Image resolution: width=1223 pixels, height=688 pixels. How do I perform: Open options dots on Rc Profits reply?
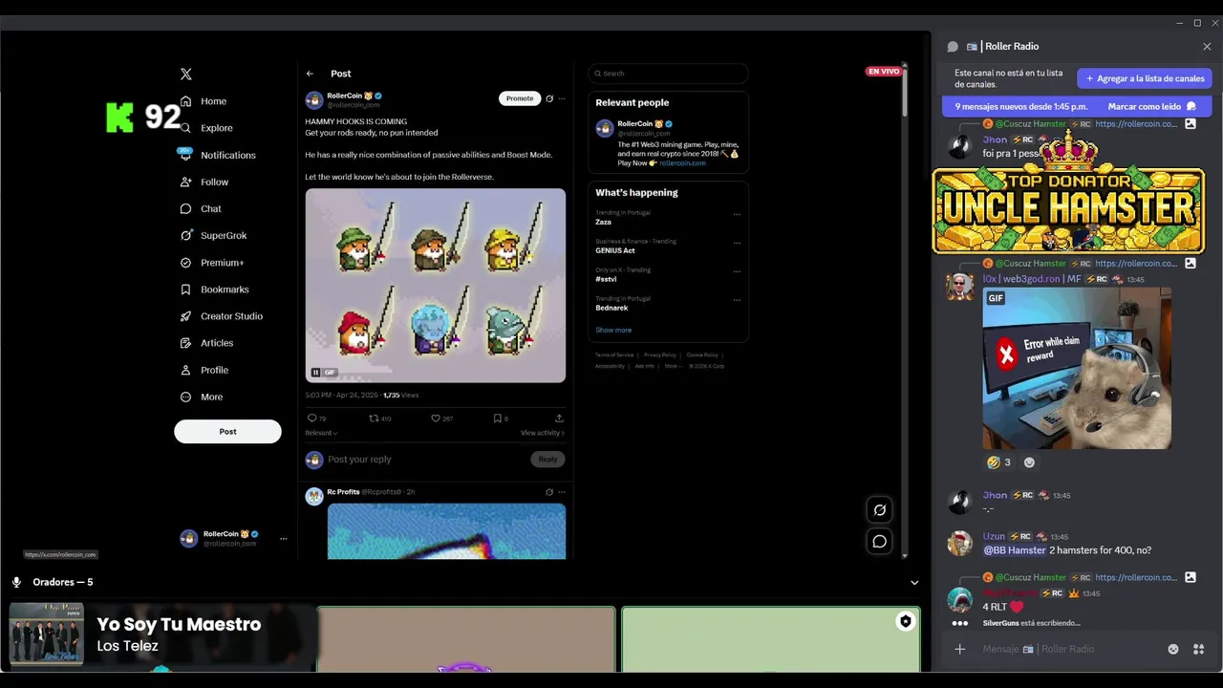[x=562, y=492]
